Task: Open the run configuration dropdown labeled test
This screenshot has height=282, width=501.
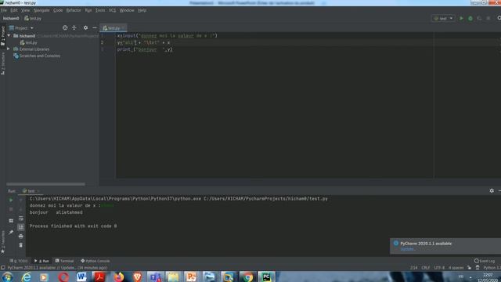Action: pos(443,19)
